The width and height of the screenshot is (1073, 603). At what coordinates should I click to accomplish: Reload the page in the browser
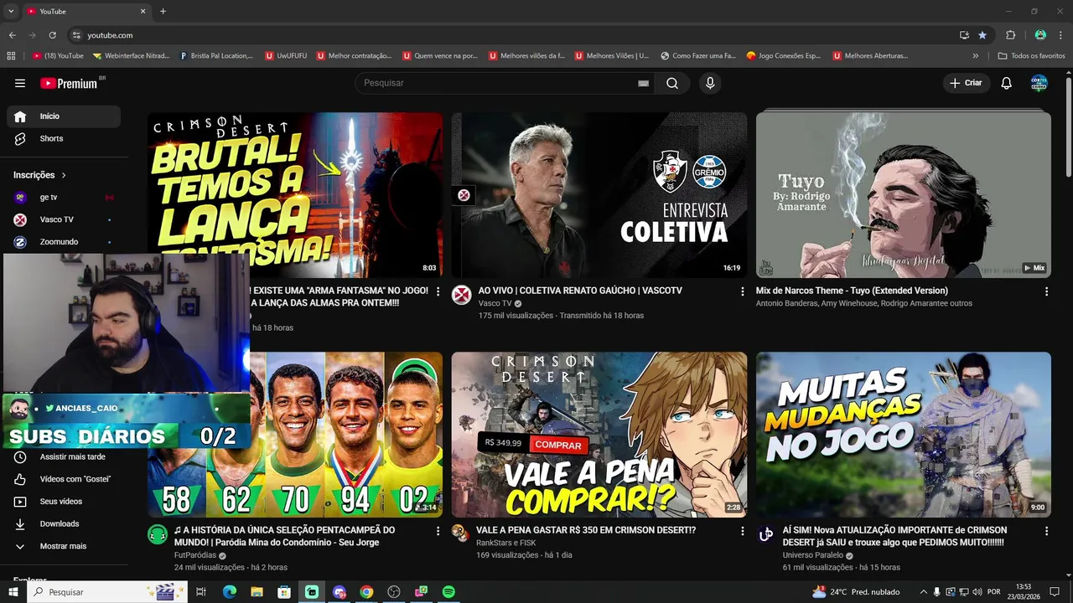52,35
